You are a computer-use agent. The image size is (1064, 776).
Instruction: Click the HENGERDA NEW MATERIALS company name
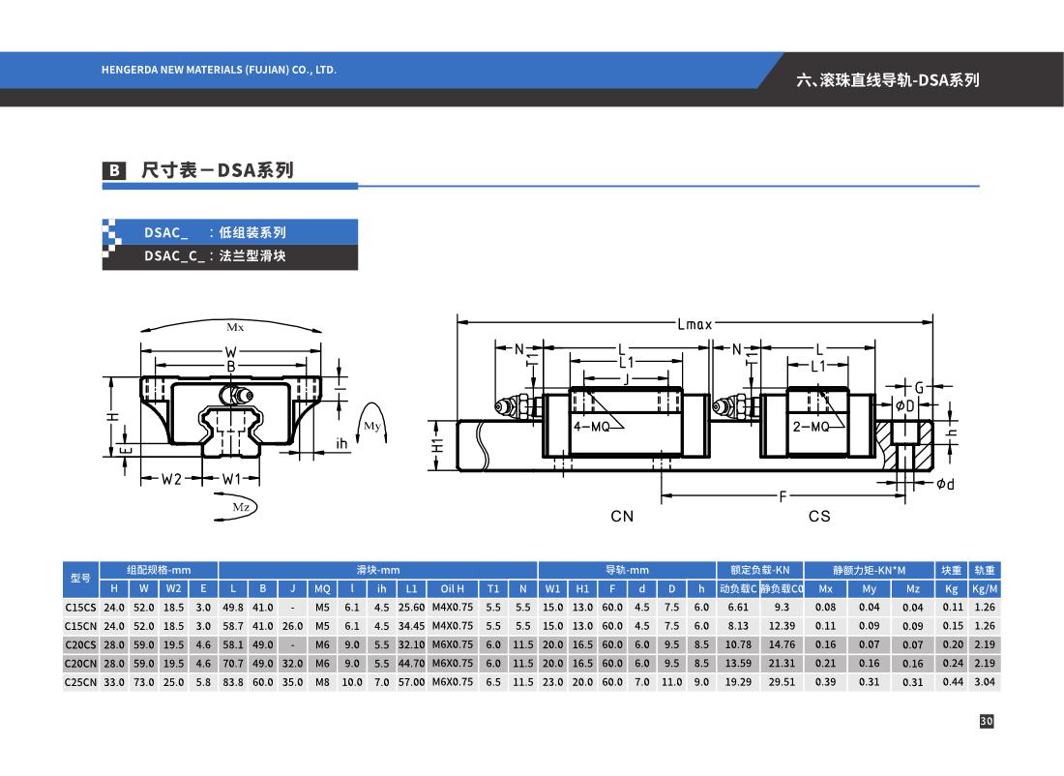pos(219,70)
